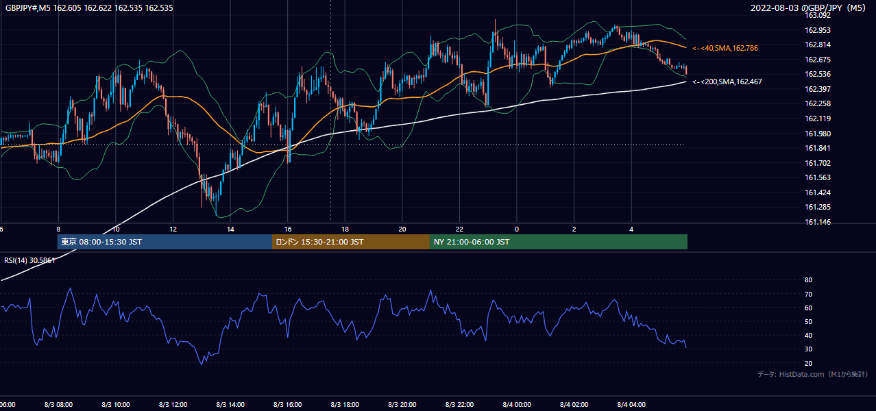Click the 東京 08:00-15:30 JST session bar

pyautogui.click(x=165, y=242)
